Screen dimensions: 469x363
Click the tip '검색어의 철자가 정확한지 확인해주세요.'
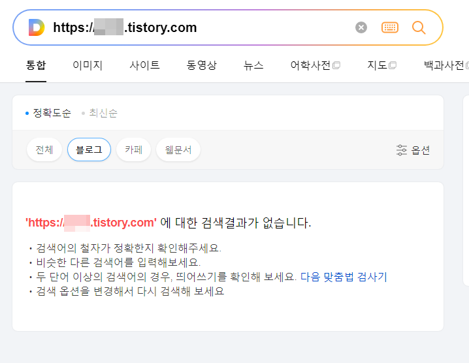(129, 248)
